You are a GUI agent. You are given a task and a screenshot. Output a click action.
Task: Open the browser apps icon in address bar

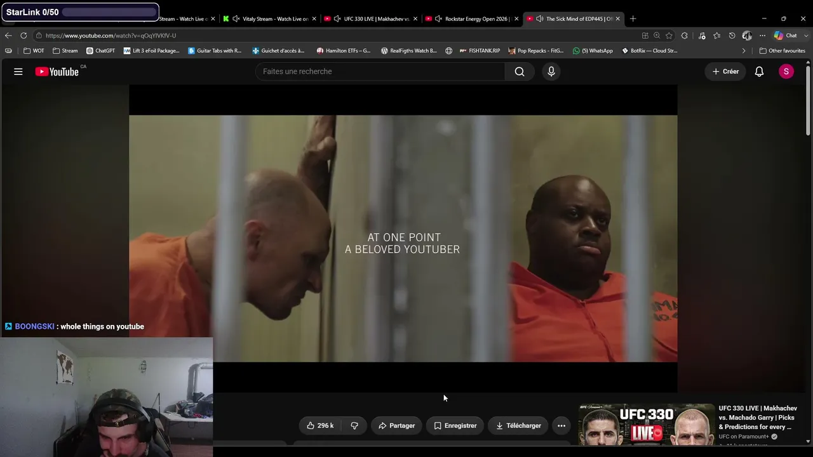[x=645, y=36]
